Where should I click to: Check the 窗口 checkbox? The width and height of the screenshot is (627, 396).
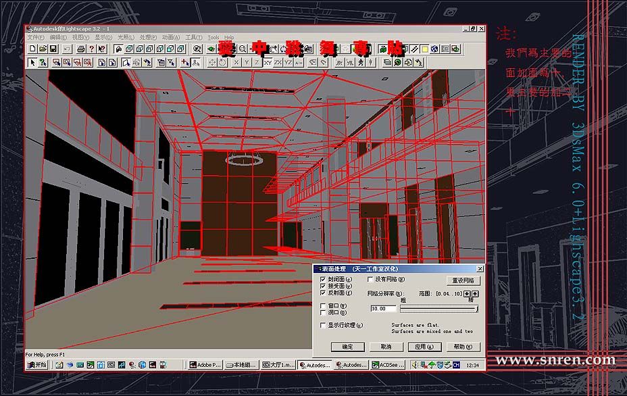[323, 306]
